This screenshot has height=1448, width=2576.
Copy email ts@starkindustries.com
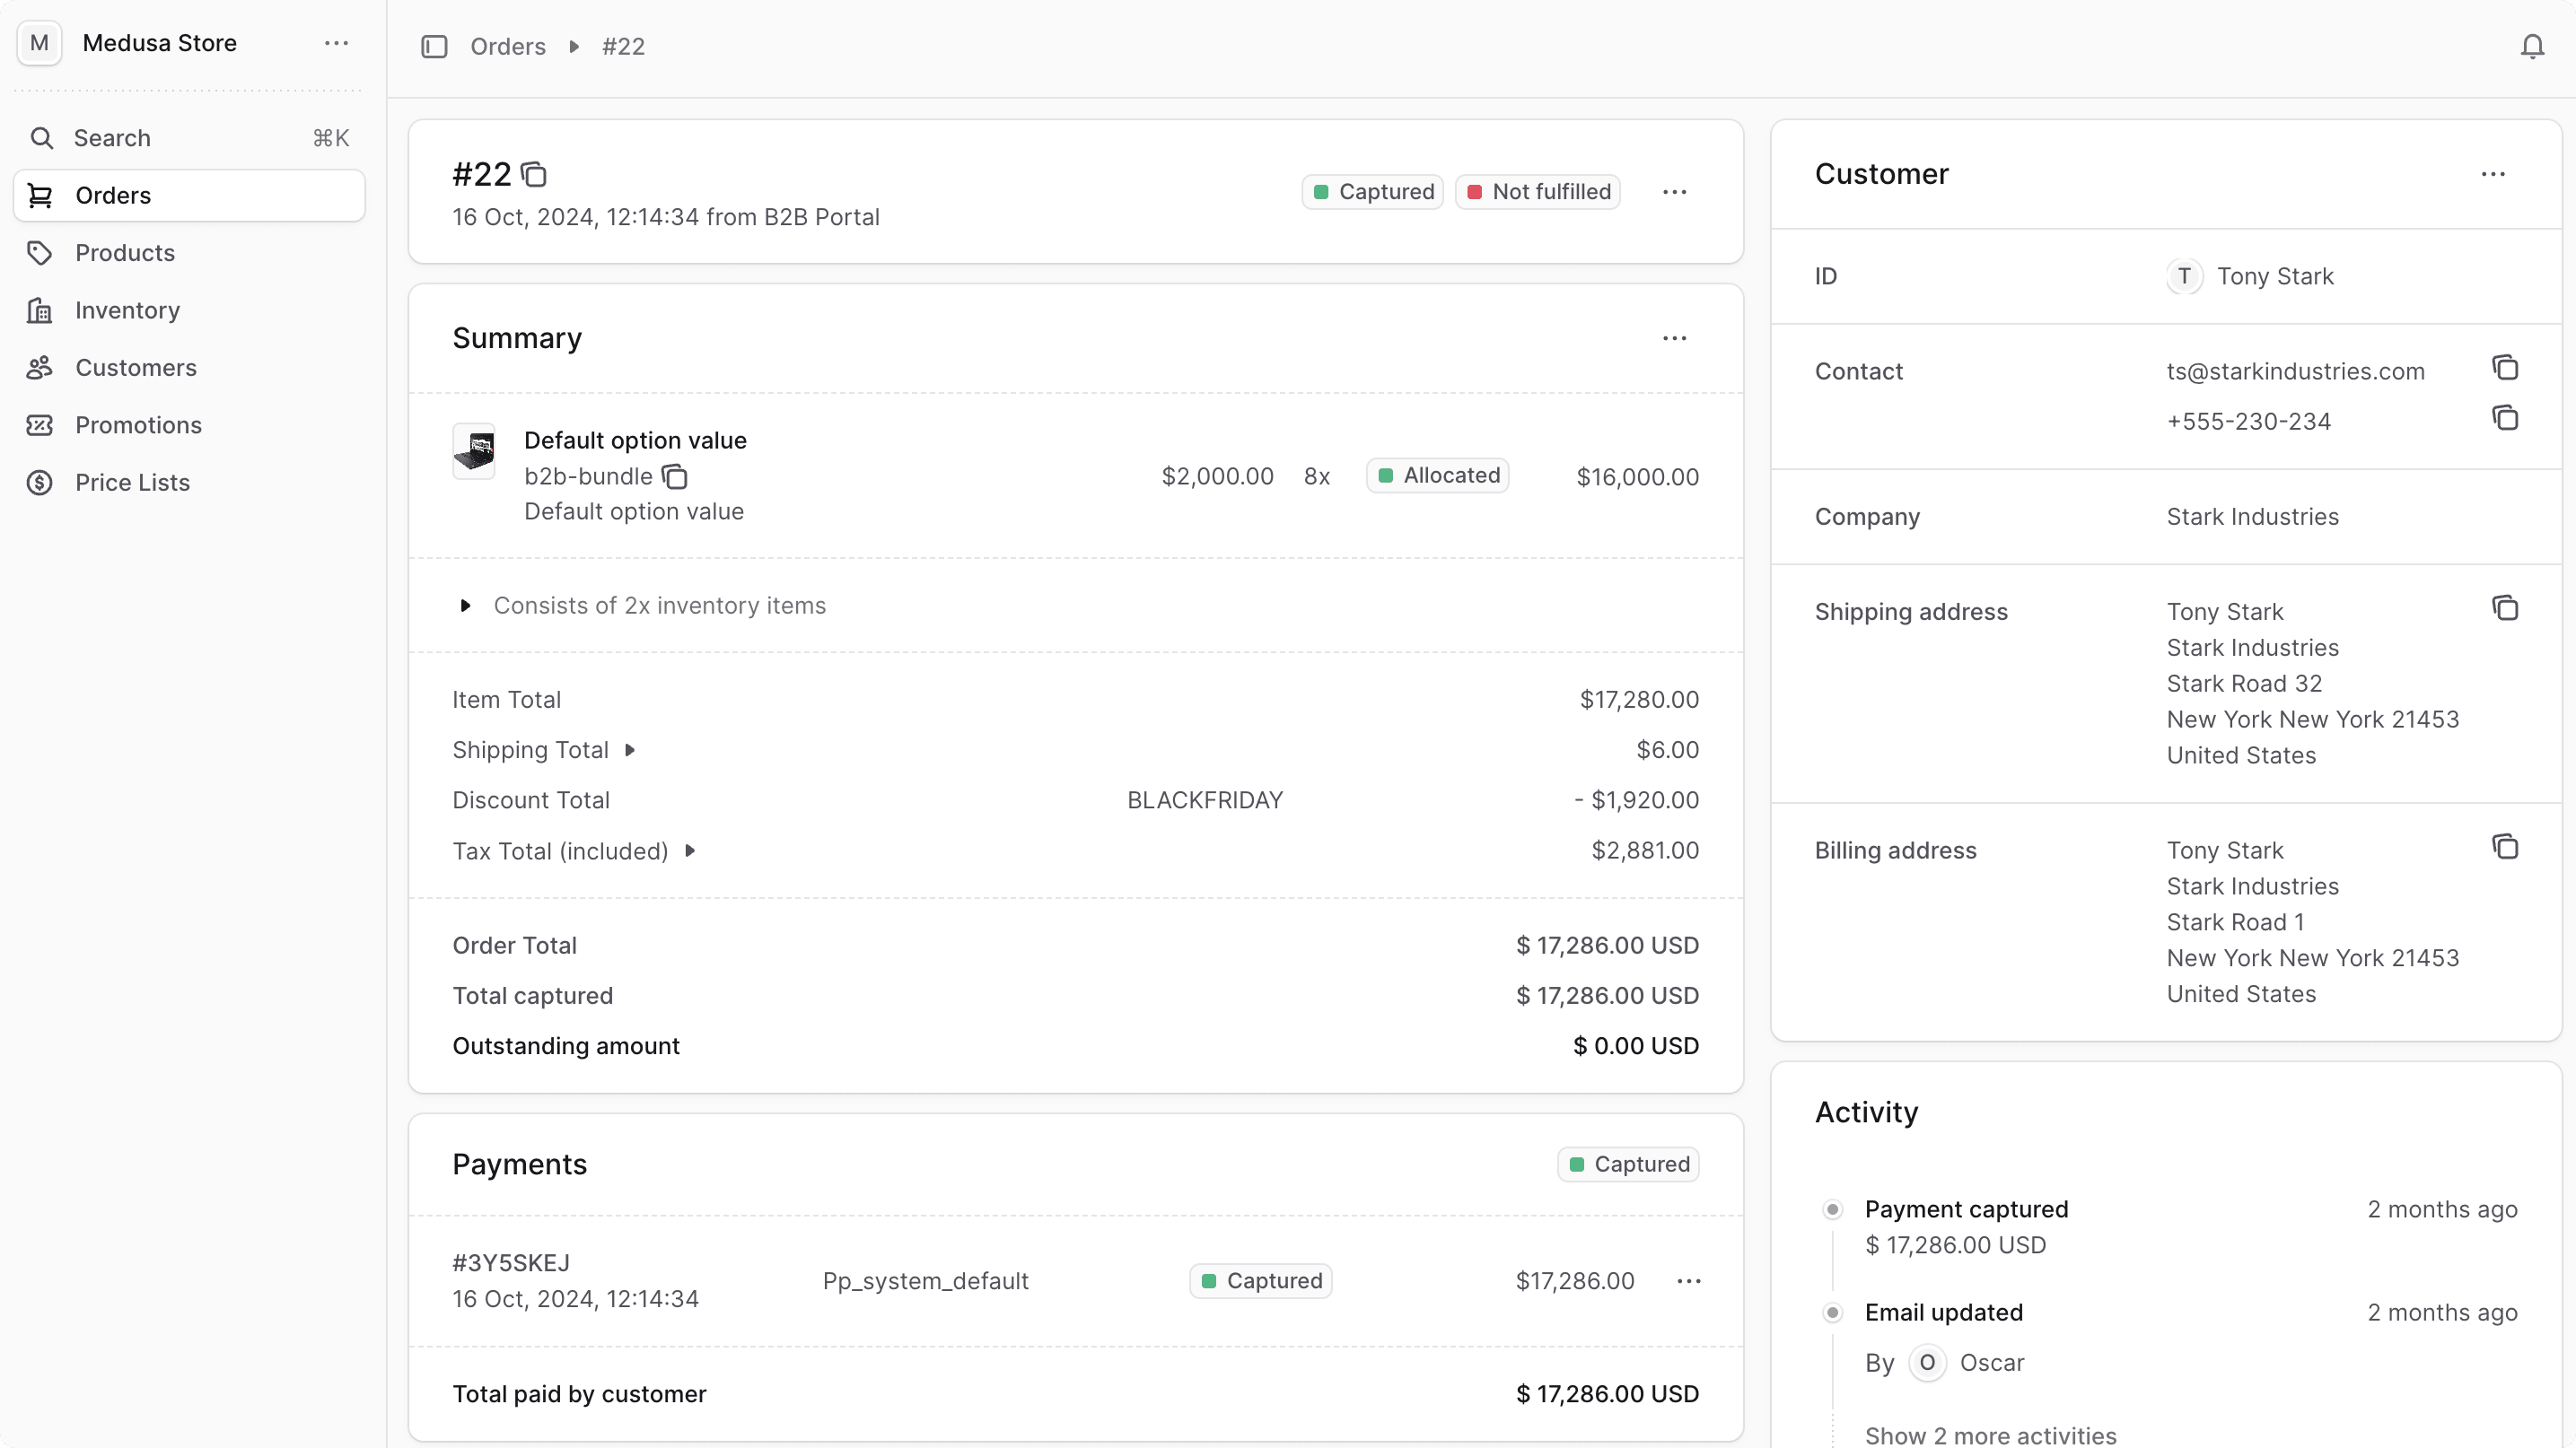click(2505, 369)
